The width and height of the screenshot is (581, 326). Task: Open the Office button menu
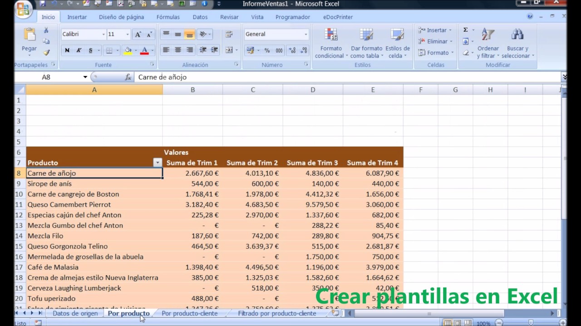[23, 9]
